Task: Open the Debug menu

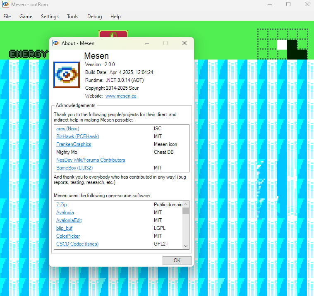Action: click(x=94, y=17)
